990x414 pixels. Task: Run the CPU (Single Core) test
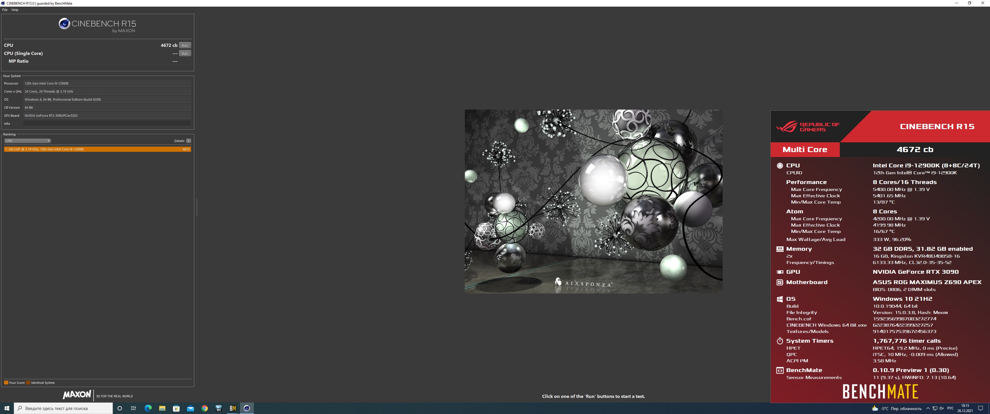pyautogui.click(x=185, y=53)
